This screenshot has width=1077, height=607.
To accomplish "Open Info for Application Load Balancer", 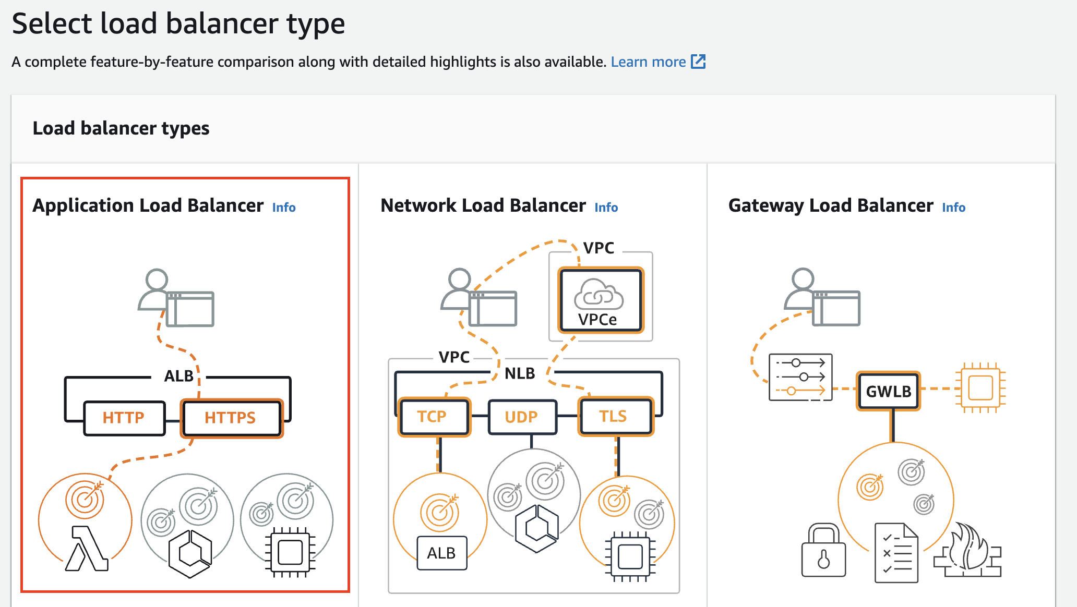I will pyautogui.click(x=284, y=208).
